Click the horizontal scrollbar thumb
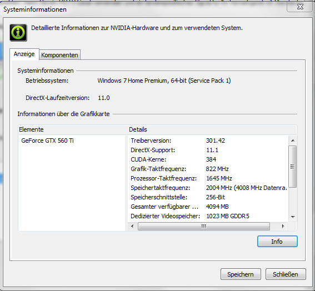Image resolution: width=315 pixels, height=291 pixels. click(x=204, y=227)
